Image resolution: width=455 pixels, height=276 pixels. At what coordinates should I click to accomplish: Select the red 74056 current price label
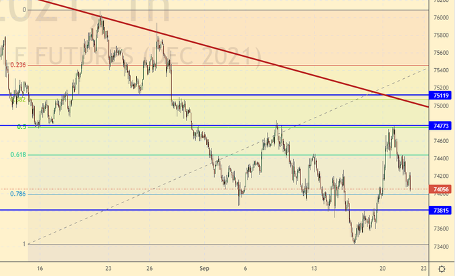[441, 190]
